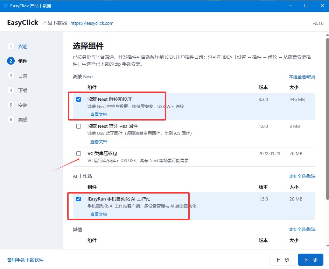Viewport: 329px width, 269px height.
Task: Click the 鸿蒙 Next group title
Action: [83, 77]
